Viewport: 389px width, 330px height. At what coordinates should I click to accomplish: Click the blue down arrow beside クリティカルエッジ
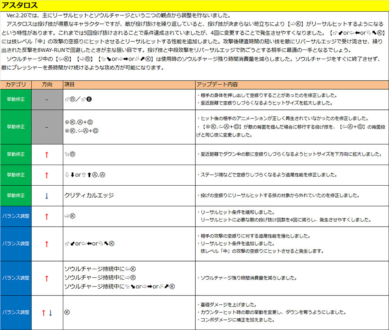click(47, 196)
